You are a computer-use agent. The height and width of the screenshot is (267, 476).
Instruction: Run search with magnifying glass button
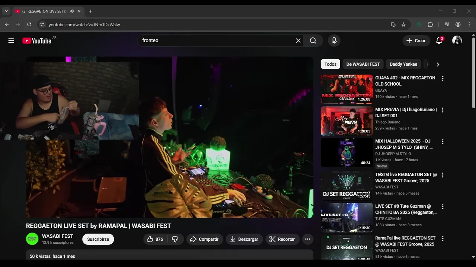pos(313,41)
